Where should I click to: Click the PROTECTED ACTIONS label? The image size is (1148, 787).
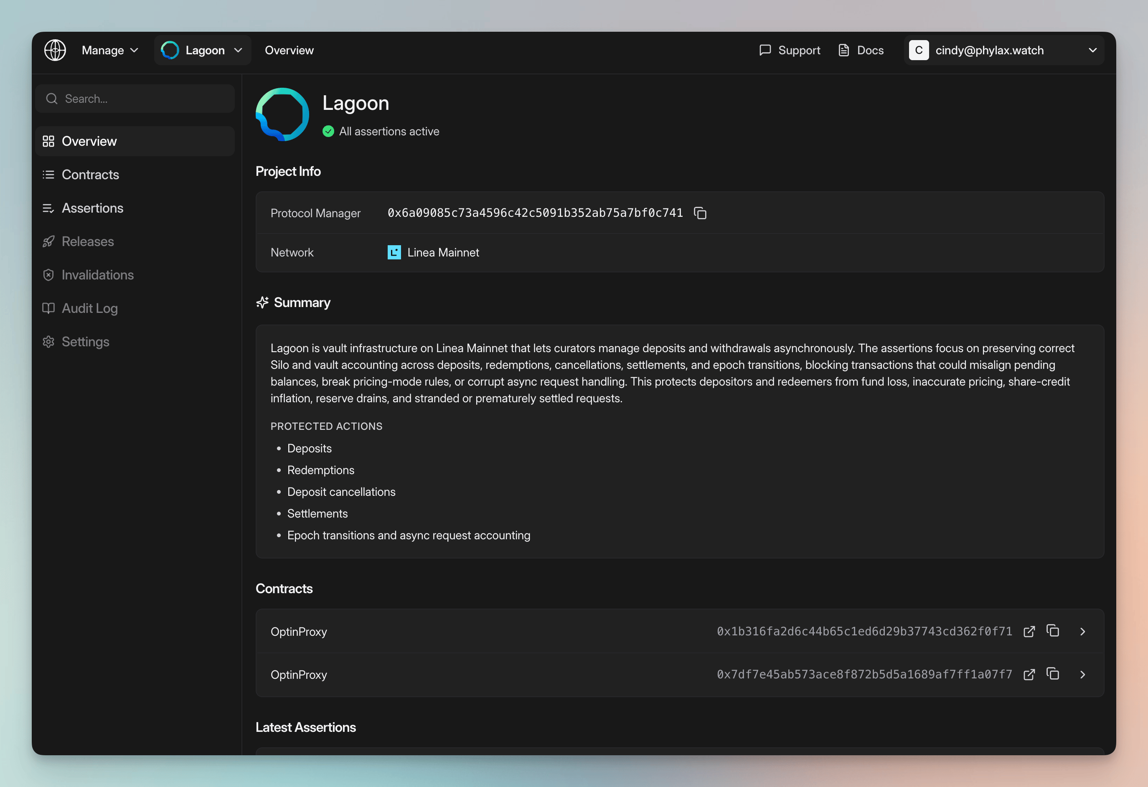tap(327, 426)
